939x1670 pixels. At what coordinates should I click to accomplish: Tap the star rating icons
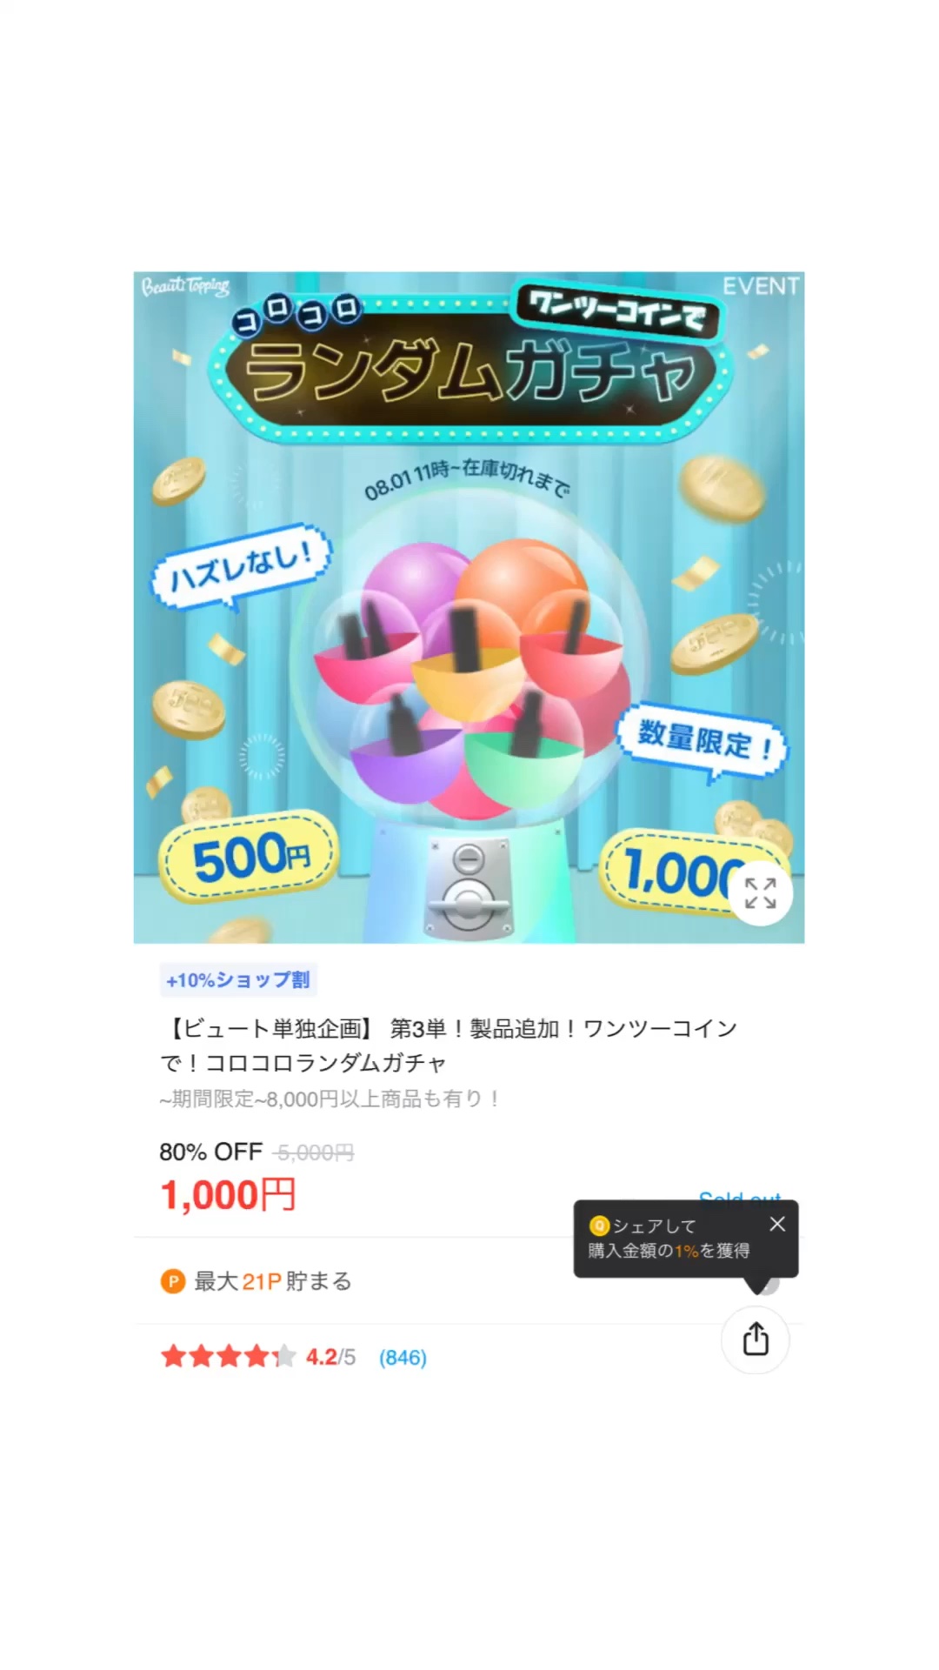[228, 1357]
